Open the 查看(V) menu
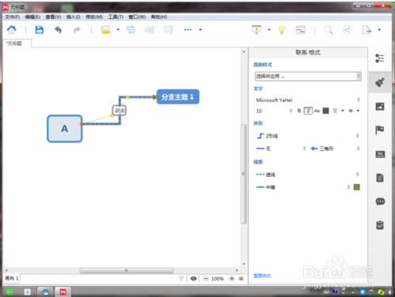This screenshot has height=297, width=395. tap(53, 17)
